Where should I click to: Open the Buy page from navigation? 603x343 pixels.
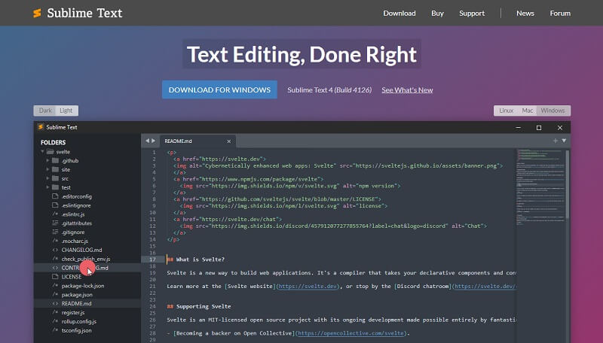(437, 14)
